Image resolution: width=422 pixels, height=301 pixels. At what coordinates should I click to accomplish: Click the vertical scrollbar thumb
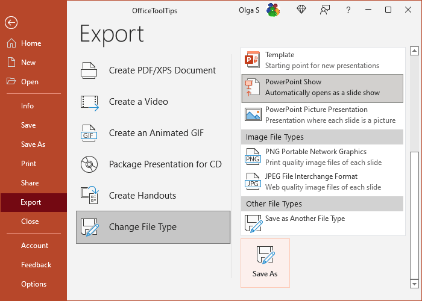point(414,216)
